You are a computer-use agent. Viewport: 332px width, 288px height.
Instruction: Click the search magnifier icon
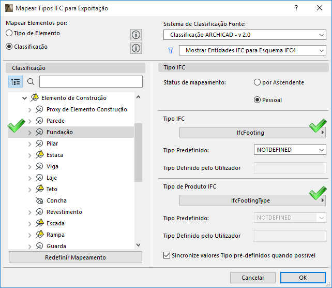pos(31,82)
